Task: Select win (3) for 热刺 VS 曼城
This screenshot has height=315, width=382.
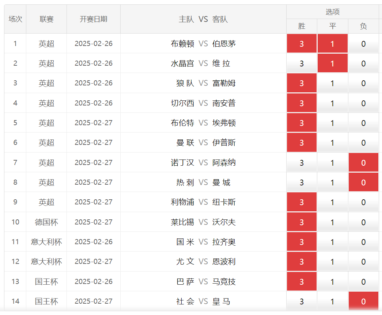Action: point(302,182)
